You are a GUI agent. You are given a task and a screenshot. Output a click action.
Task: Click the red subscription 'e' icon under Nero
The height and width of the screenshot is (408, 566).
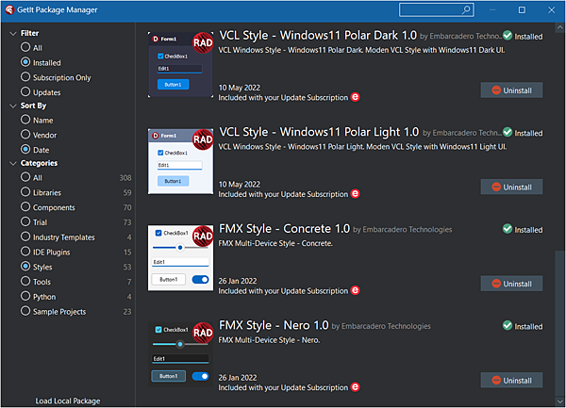coord(356,386)
